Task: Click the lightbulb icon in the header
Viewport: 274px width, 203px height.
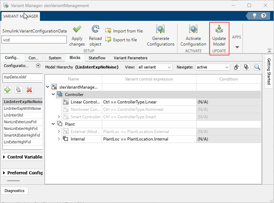Action: (x=255, y=16)
